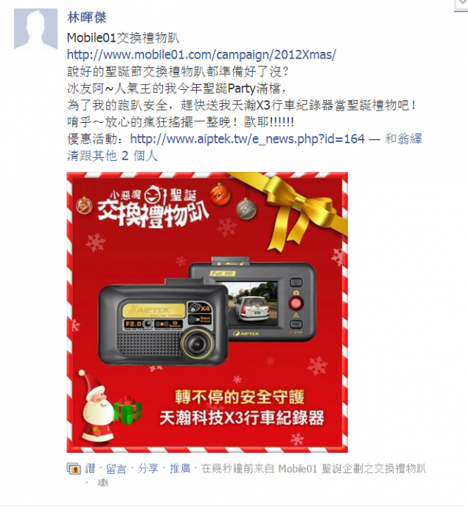Like the post with 讚
468x509 pixels.
click(x=90, y=469)
